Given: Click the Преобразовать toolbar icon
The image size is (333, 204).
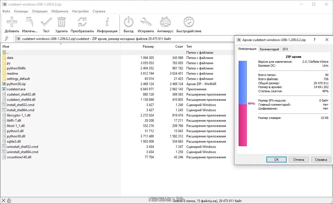Looking at the screenshot, I should tap(82, 22).
